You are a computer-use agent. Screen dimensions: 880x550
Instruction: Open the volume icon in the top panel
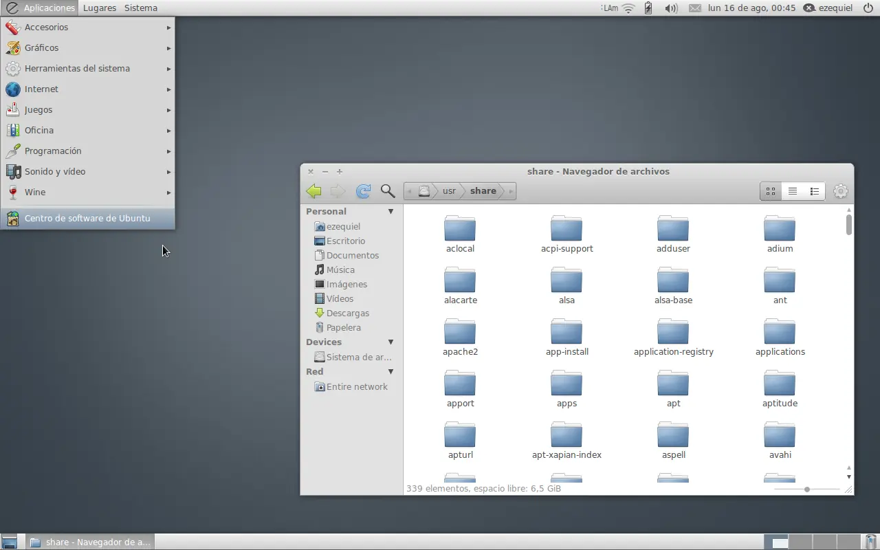(x=670, y=8)
